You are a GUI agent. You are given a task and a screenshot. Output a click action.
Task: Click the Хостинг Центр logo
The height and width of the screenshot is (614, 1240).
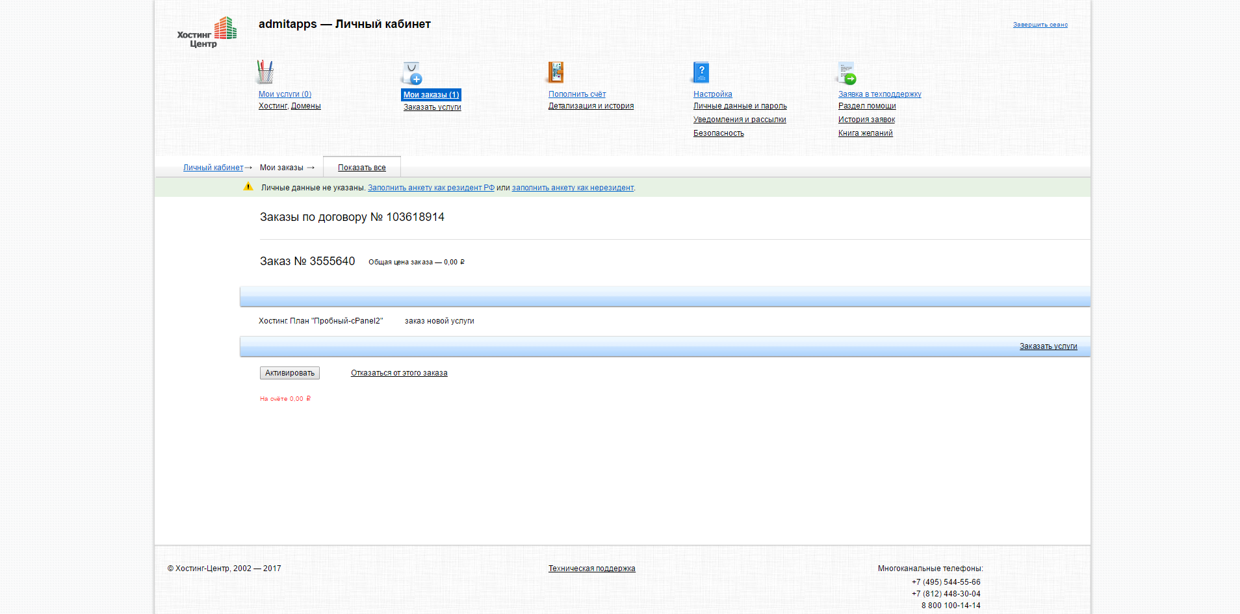point(207,32)
